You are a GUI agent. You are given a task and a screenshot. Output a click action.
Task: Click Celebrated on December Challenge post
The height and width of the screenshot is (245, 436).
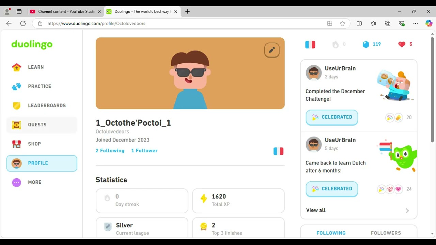click(332, 117)
